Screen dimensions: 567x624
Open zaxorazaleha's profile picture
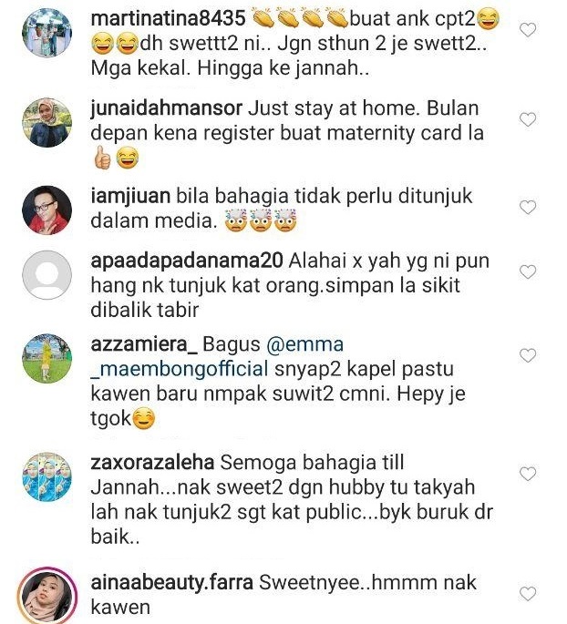pos(47,477)
